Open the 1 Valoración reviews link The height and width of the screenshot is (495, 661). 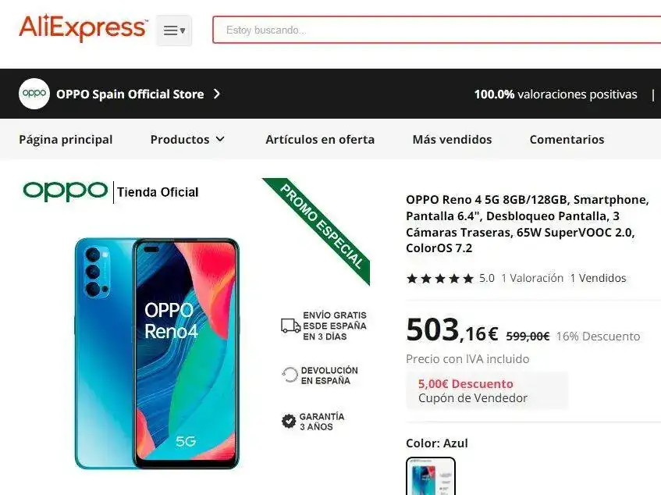(532, 278)
